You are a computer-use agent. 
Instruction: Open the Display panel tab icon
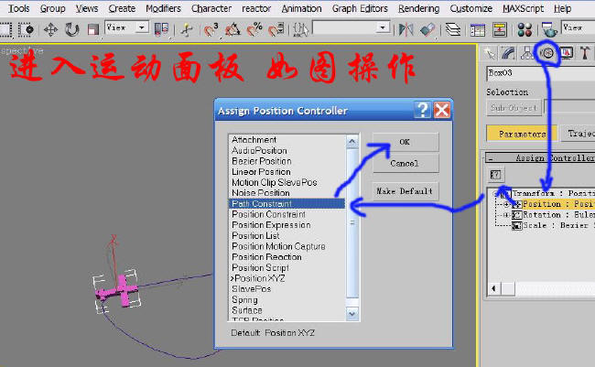point(566,53)
